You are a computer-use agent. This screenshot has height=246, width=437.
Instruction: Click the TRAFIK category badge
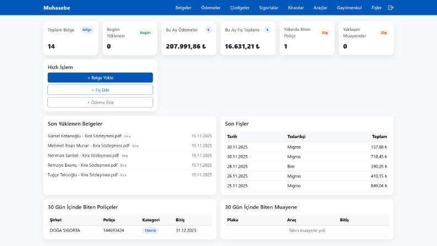pyautogui.click(x=150, y=231)
